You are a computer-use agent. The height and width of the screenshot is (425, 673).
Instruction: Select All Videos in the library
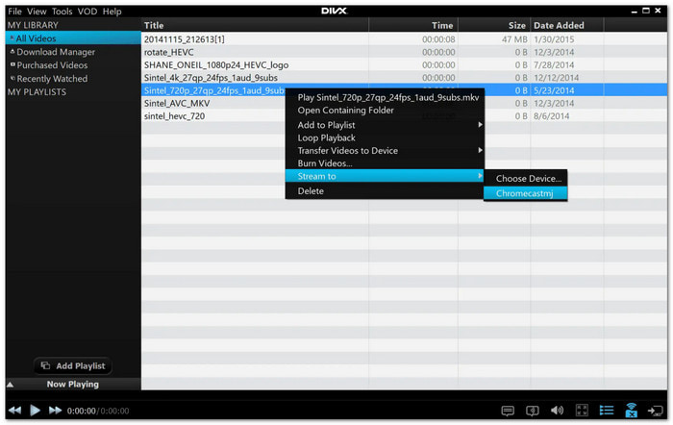coord(73,38)
